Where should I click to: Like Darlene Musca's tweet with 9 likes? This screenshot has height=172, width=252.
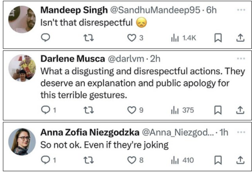point(135,110)
